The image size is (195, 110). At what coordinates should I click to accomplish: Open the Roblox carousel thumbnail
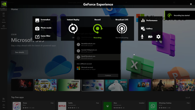(186, 85)
